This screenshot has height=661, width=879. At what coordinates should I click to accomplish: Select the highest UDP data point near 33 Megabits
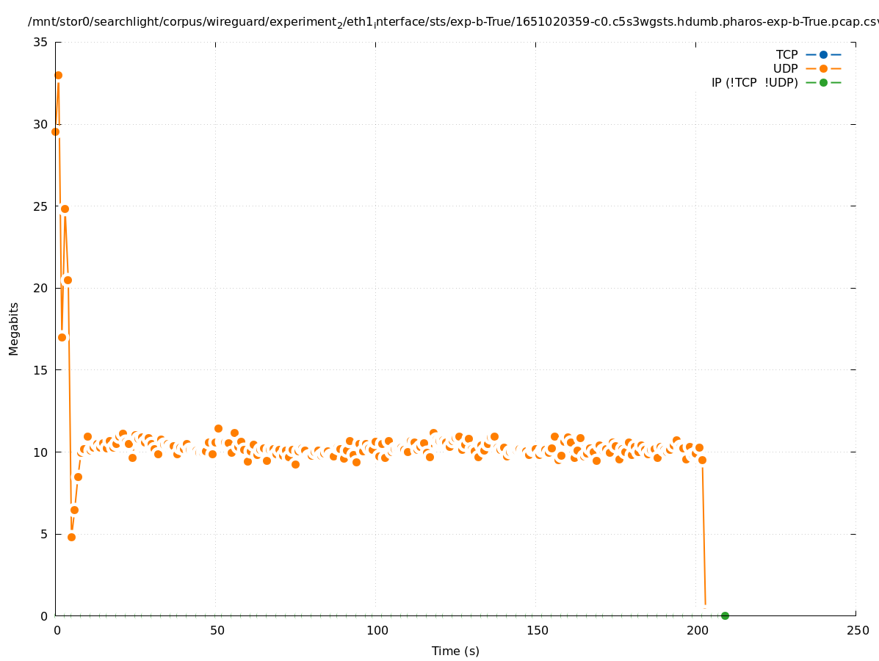(58, 75)
